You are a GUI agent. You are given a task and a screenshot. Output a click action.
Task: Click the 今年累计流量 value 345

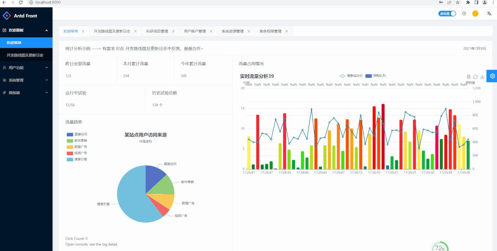click(x=184, y=76)
